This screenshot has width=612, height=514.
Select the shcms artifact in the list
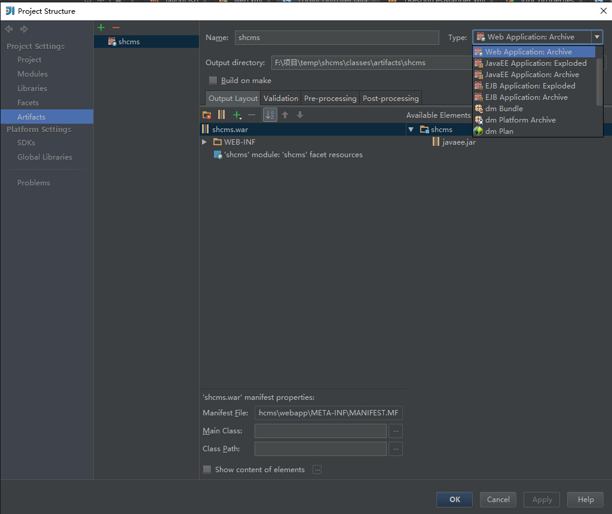pyautogui.click(x=146, y=41)
